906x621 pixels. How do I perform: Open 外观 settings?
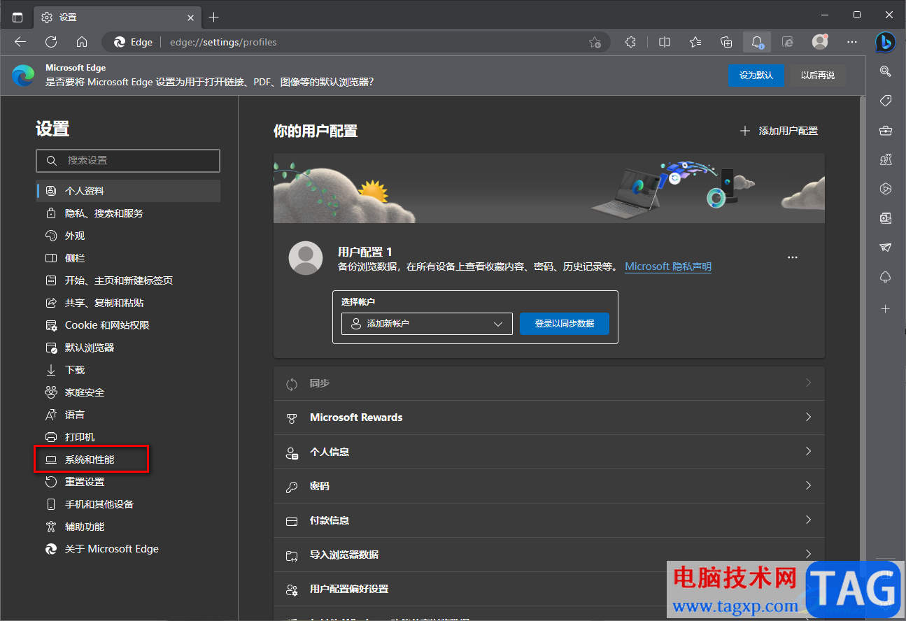pyautogui.click(x=128, y=236)
